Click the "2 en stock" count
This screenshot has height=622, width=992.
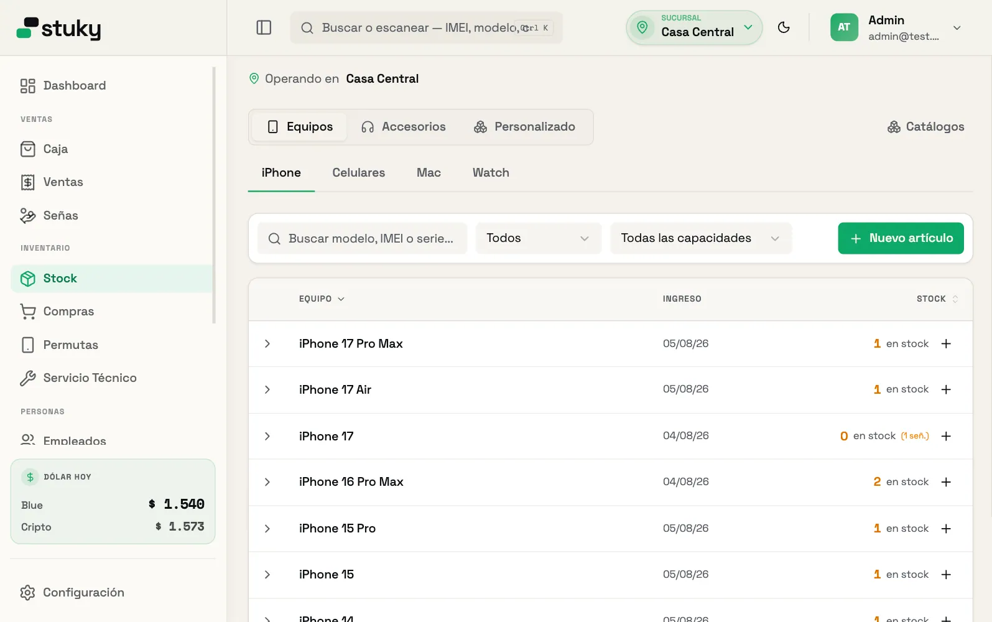click(x=901, y=482)
